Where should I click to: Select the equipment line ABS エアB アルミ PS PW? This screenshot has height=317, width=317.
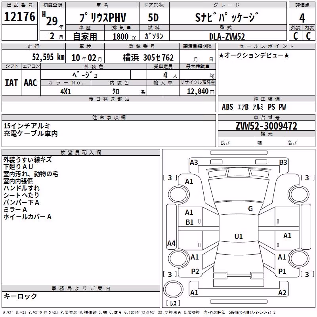click(254, 107)
